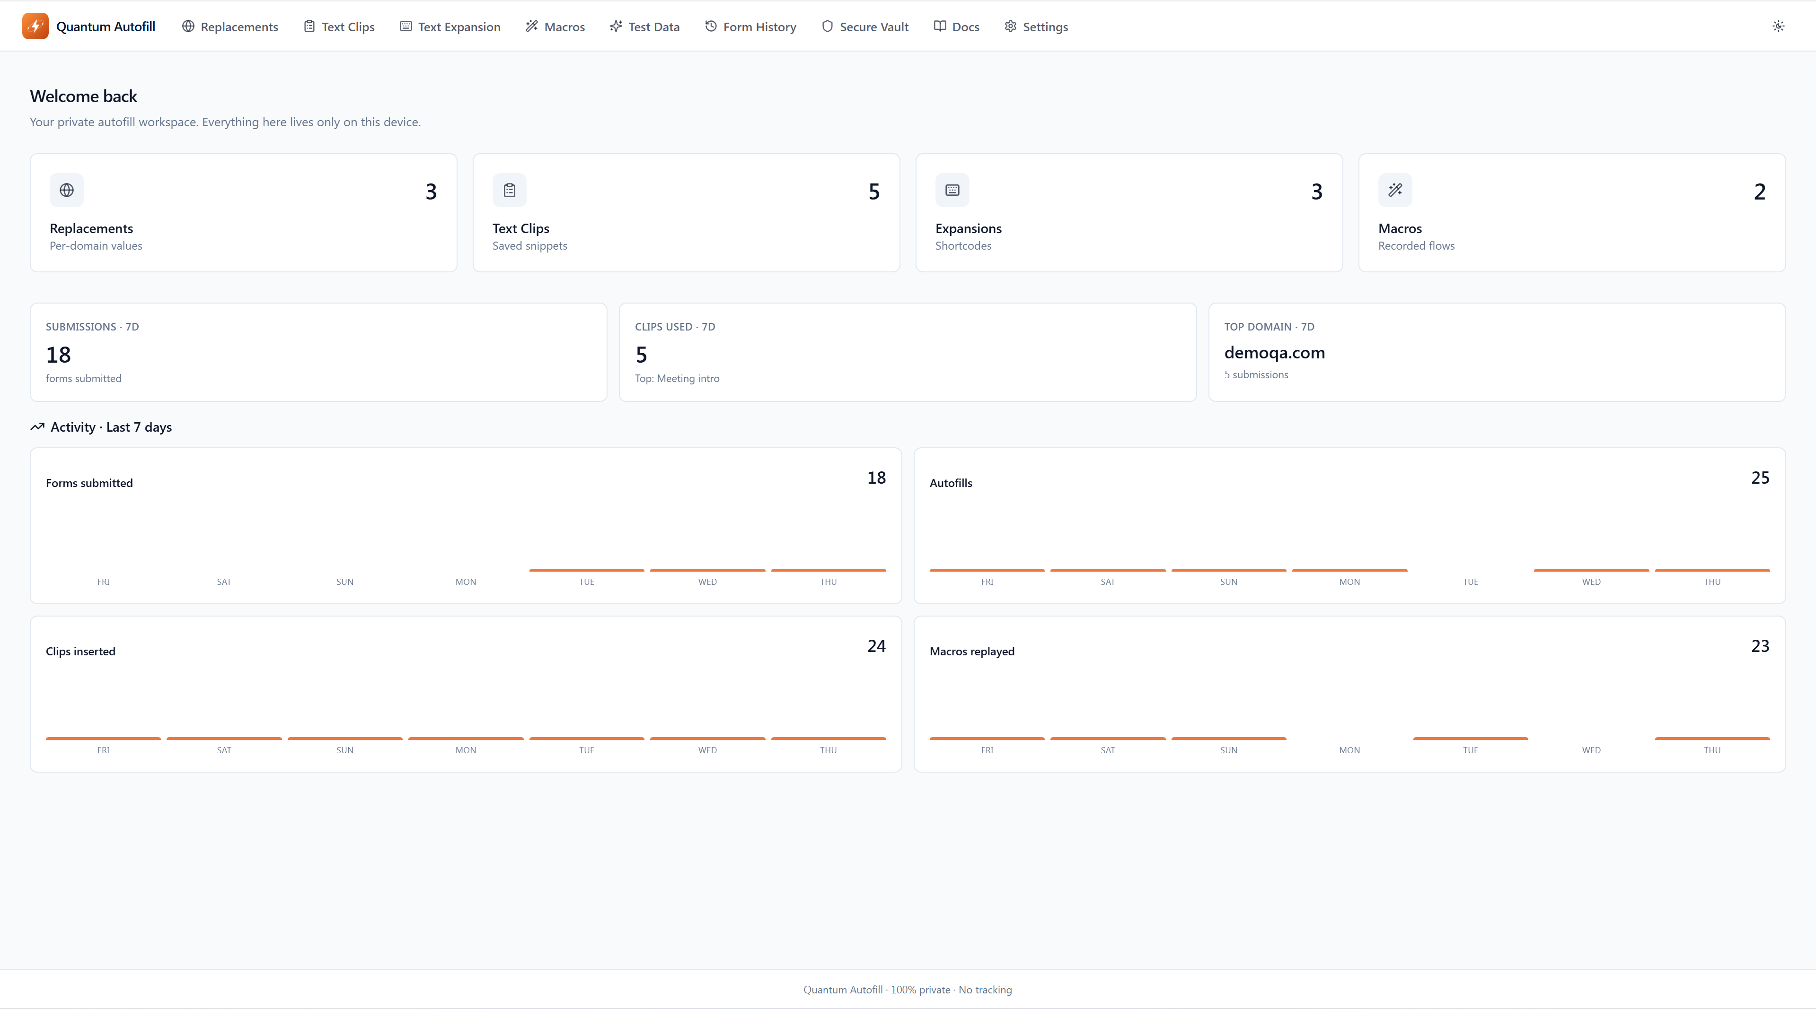Viewport: 1816px width, 1009px height.
Task: Open Docs using the book icon
Action: coord(940,26)
